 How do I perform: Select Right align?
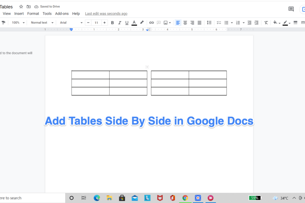click(192, 23)
